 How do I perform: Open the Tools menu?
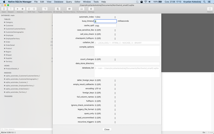pyautogui.click(x=96, y=2)
